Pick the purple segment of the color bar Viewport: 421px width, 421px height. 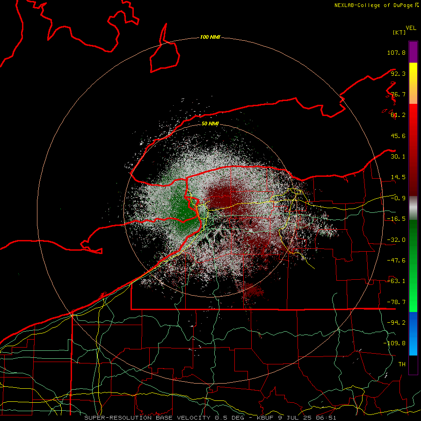[x=413, y=52]
